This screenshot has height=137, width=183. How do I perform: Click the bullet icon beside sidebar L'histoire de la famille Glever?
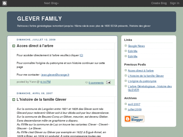click(x=126, y=76)
